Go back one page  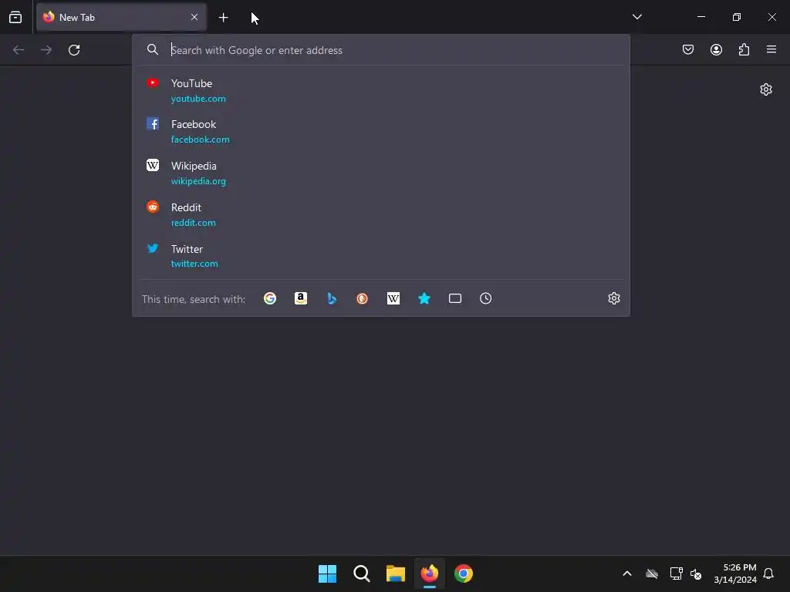point(19,50)
